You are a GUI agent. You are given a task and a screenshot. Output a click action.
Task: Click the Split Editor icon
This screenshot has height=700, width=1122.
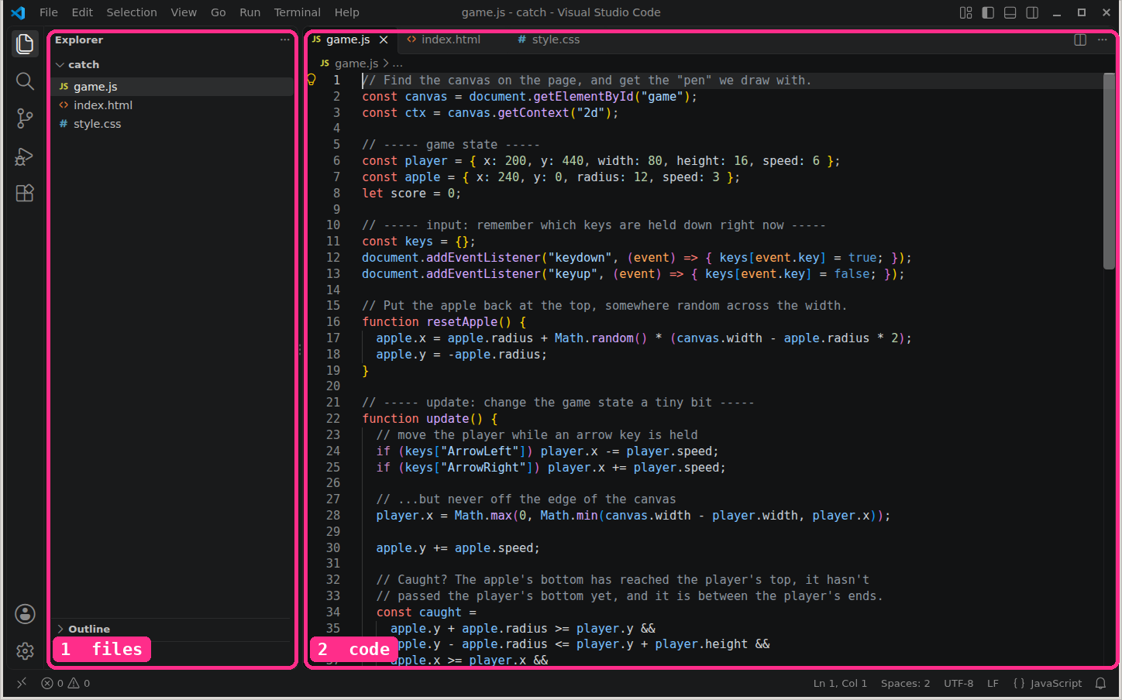pos(1080,39)
